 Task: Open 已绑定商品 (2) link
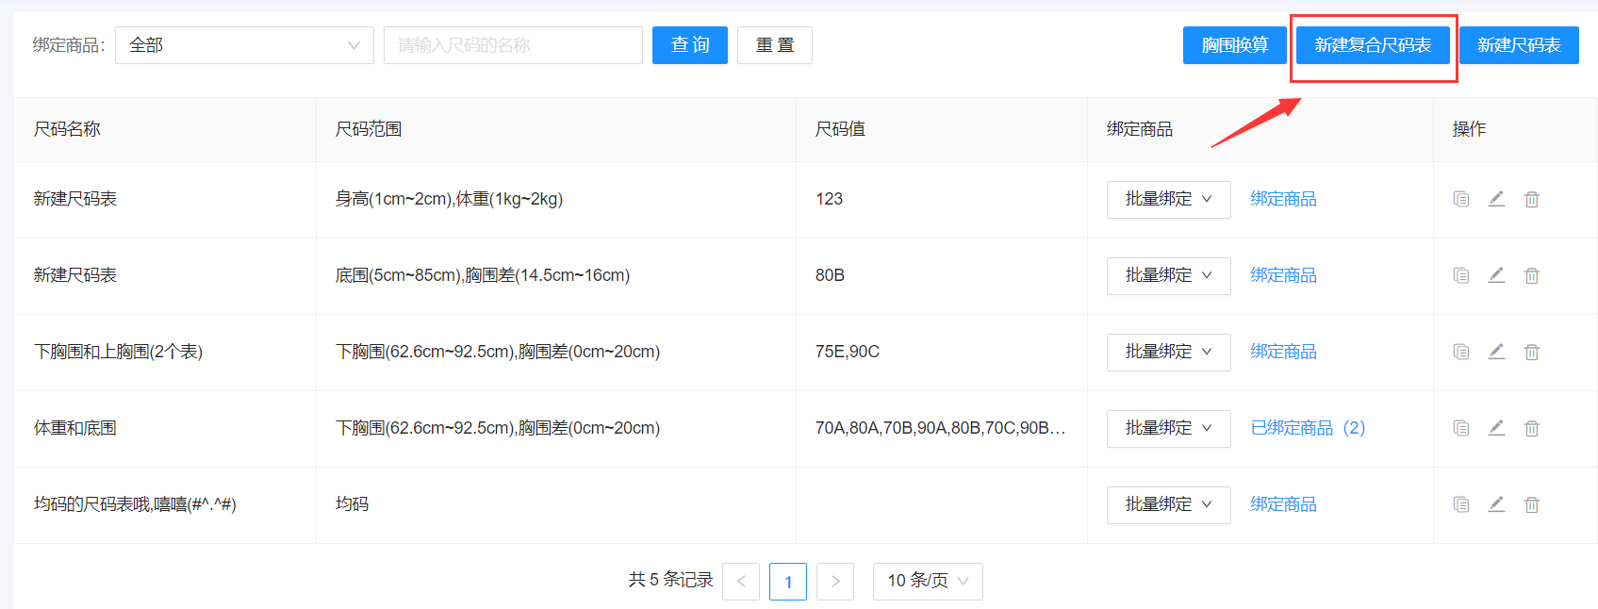click(x=1308, y=428)
